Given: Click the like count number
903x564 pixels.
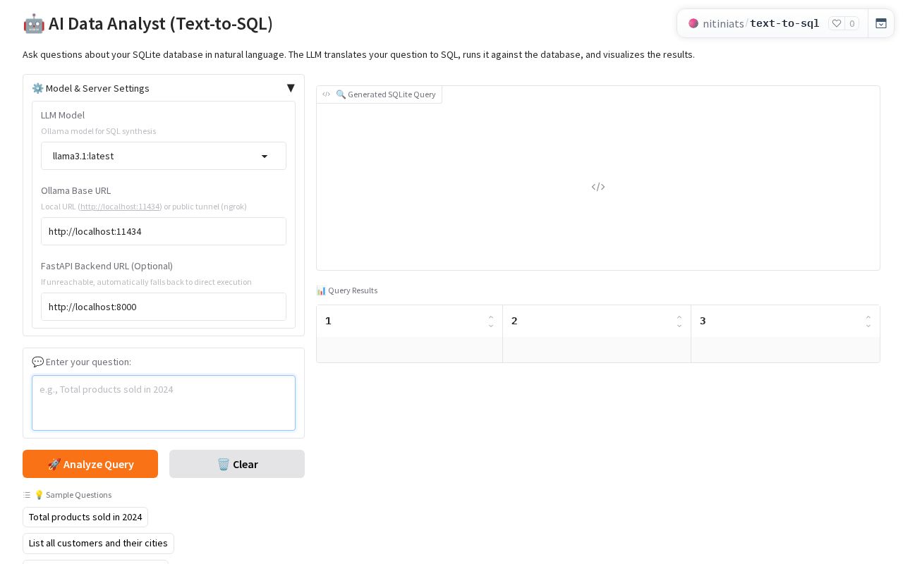Looking at the screenshot, I should pyautogui.click(x=852, y=23).
